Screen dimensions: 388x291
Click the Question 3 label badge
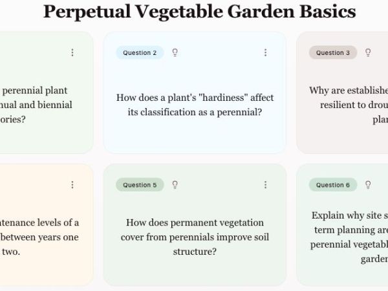coord(333,53)
